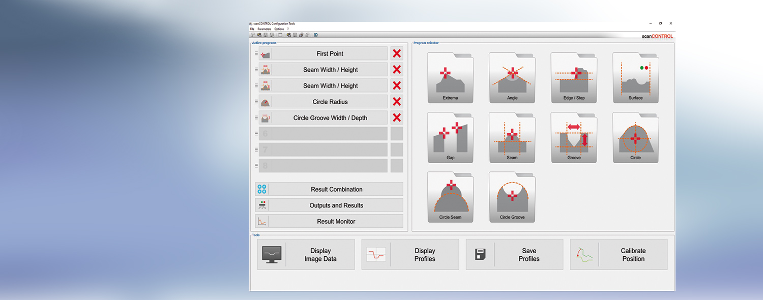
Task: Choose the Surface program icon
Action: (x=635, y=78)
